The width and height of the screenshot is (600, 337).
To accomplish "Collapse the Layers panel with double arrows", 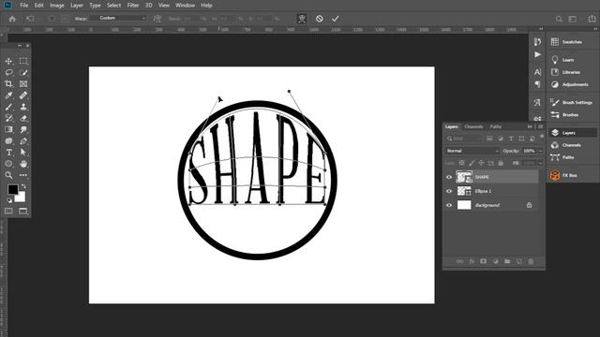I will [x=530, y=126].
